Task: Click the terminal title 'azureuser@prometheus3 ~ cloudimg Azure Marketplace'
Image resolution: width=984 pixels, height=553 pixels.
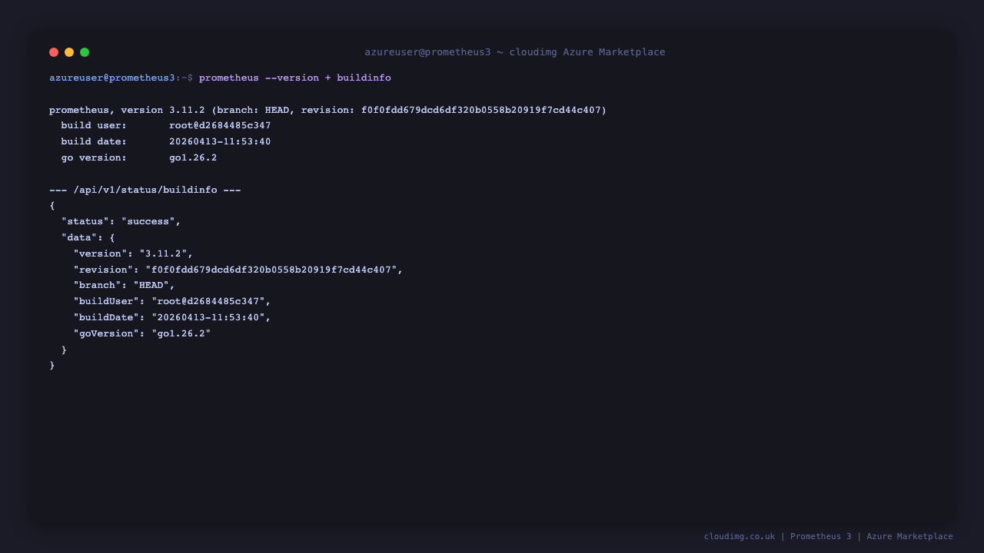Action: (515, 52)
